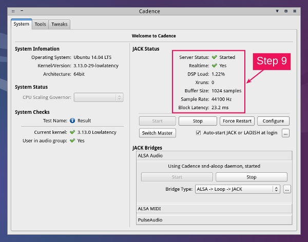This screenshot has width=308, height=242.
Task: Click the disabled ALSA Audio Start button
Action: tap(177, 177)
